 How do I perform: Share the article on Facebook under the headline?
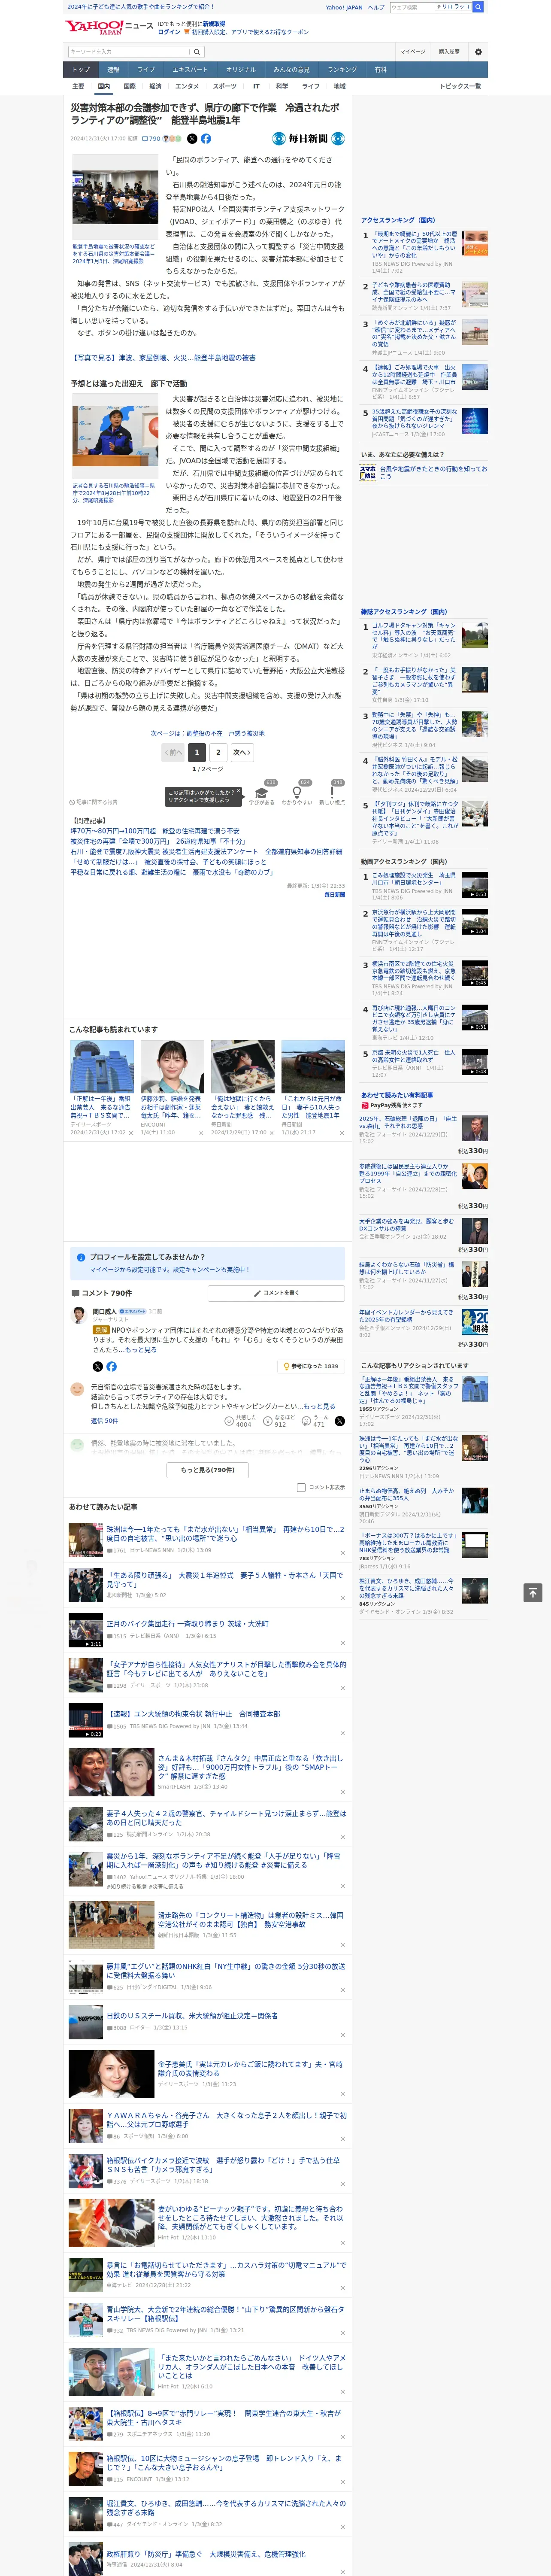pos(206,139)
